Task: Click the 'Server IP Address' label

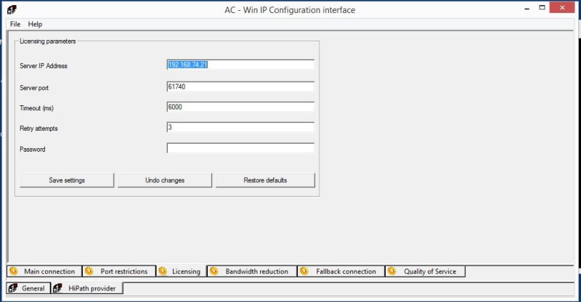Action: click(44, 66)
